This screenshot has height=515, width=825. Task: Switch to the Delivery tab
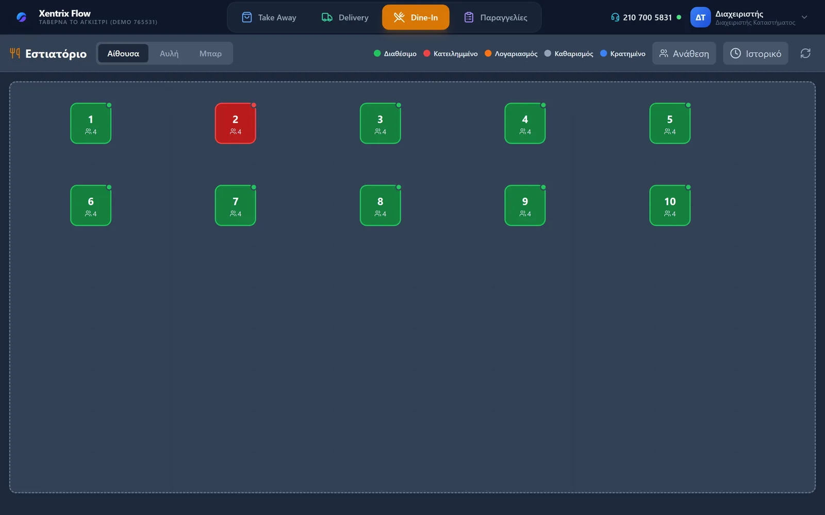345,18
